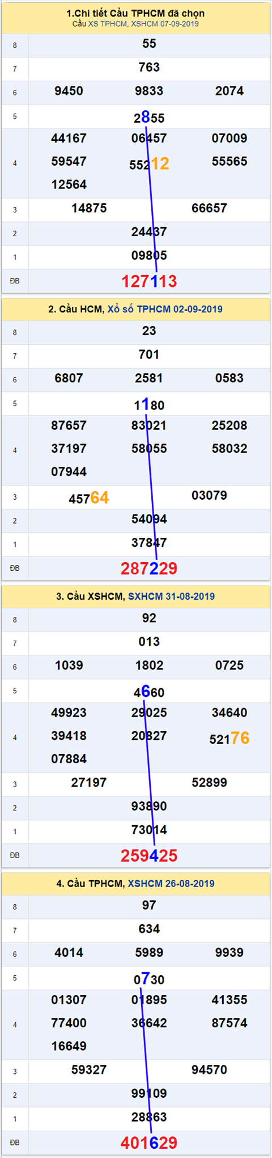This screenshot has height=1158, width=272.
Task: Click the number 763
Action: pos(149,68)
